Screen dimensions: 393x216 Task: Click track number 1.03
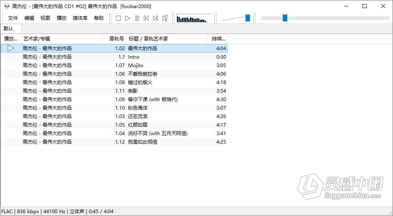click(120, 116)
